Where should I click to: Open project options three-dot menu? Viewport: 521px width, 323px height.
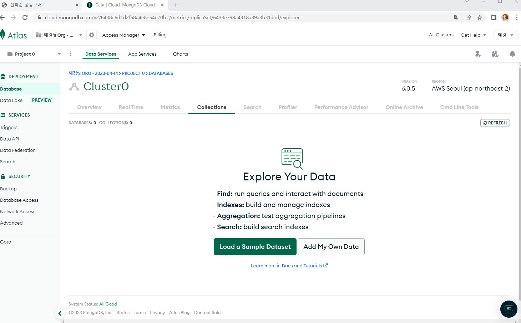click(70, 54)
